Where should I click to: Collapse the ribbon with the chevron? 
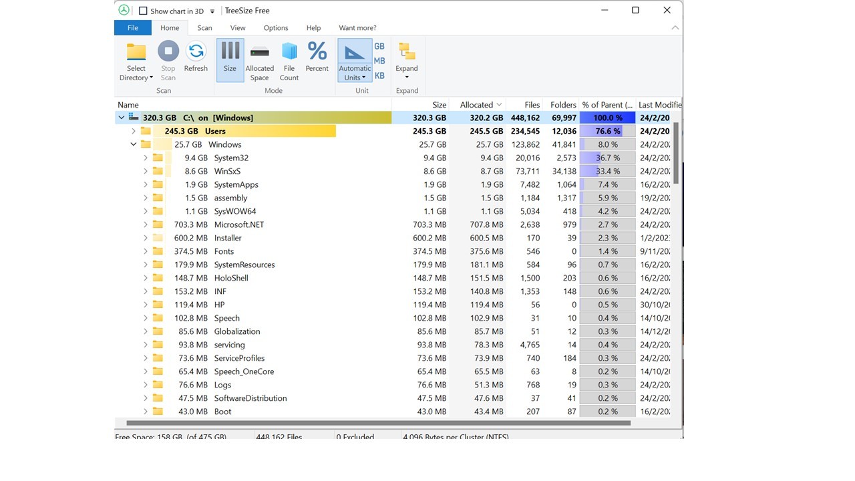pyautogui.click(x=675, y=27)
